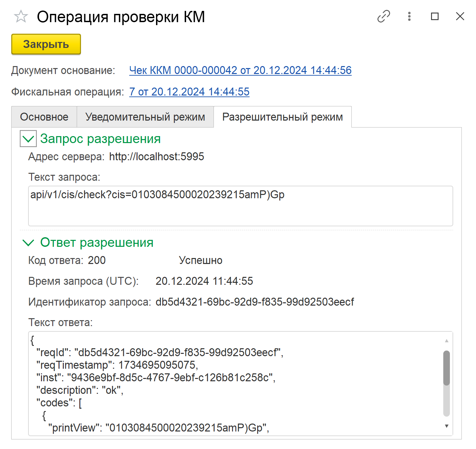Screen dimensions: 476x449
Task: Click the response text scrollbar thumb
Action: pyautogui.click(x=446, y=368)
